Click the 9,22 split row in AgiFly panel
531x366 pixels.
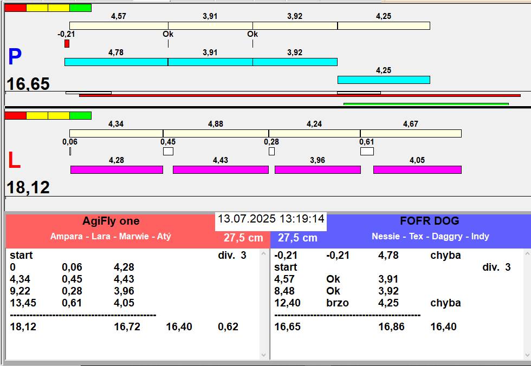(72, 291)
